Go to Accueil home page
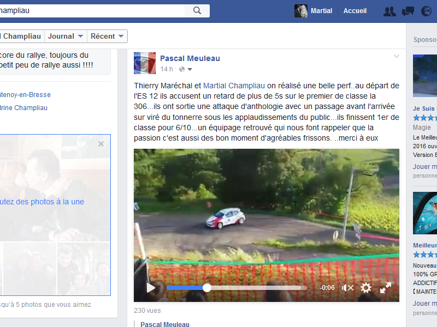Viewport: 437px width, 327px height. tap(355, 11)
